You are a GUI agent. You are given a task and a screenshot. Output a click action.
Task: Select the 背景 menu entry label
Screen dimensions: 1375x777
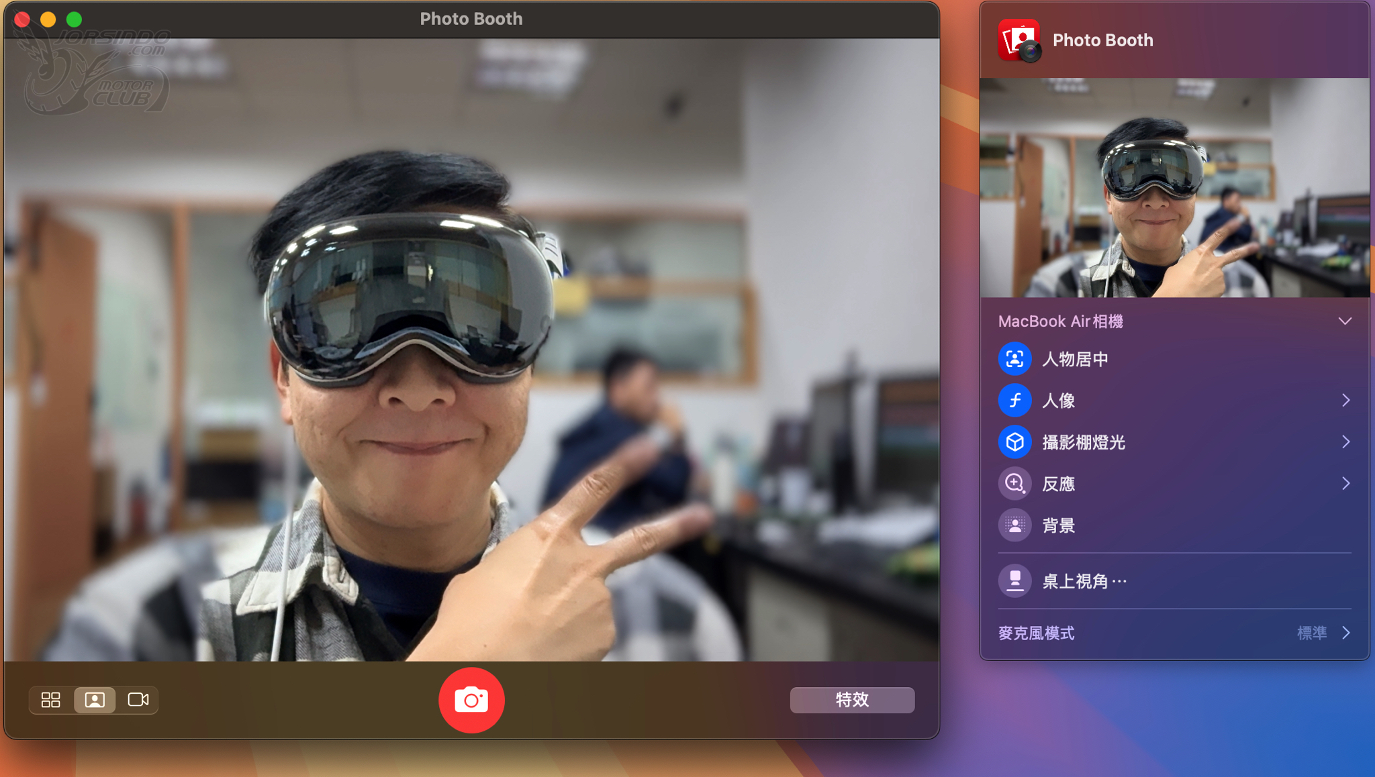[1059, 525]
